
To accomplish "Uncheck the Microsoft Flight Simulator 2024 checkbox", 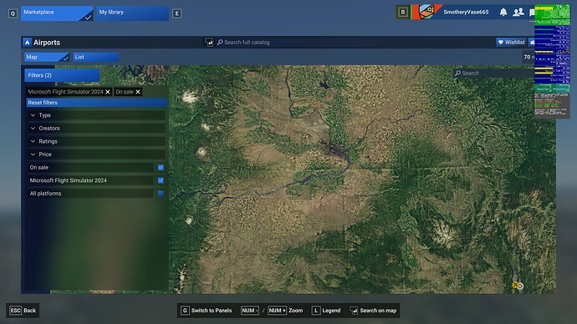I will 161,180.
